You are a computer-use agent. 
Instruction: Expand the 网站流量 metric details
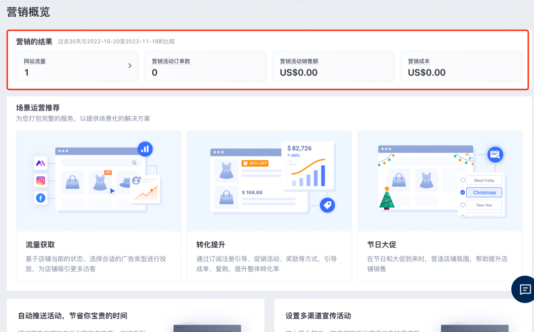[130, 66]
